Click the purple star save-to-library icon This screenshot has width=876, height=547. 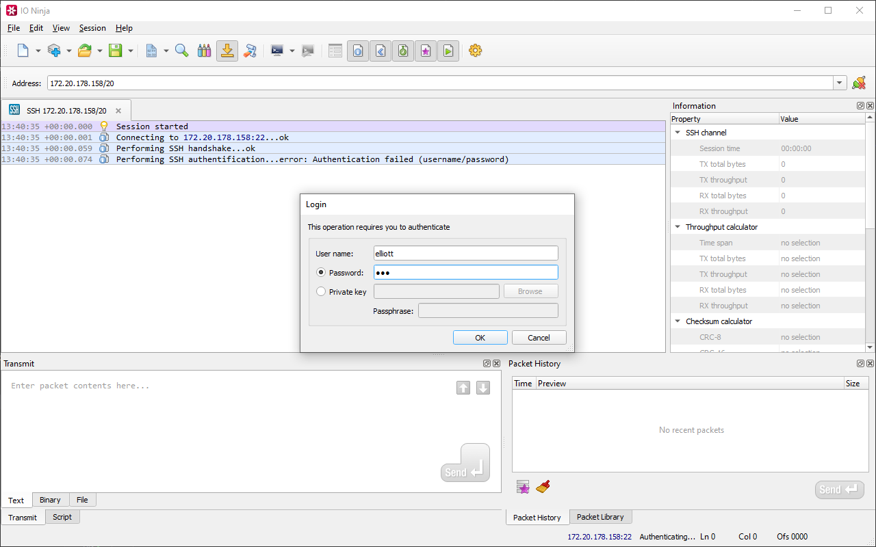click(524, 487)
